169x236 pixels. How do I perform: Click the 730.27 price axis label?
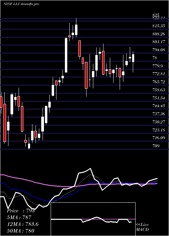pyautogui.click(x=159, y=122)
